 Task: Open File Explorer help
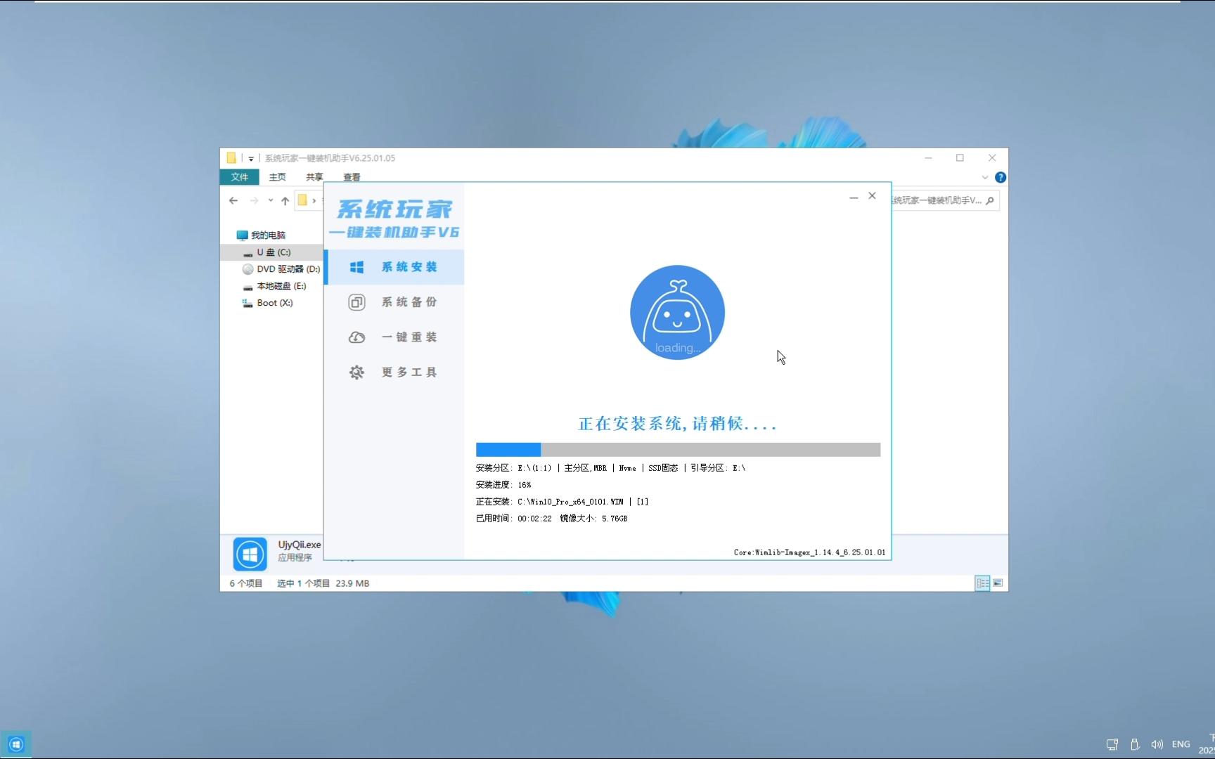click(1001, 177)
